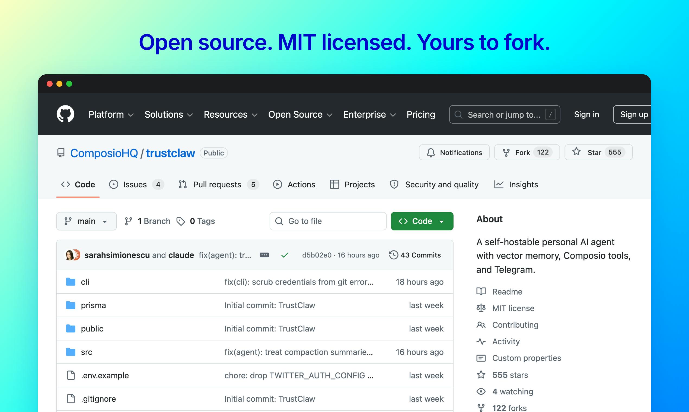Open the 'fix(cli): scrub credentials' commit message
Screen dimensions: 689x412
coord(299,282)
